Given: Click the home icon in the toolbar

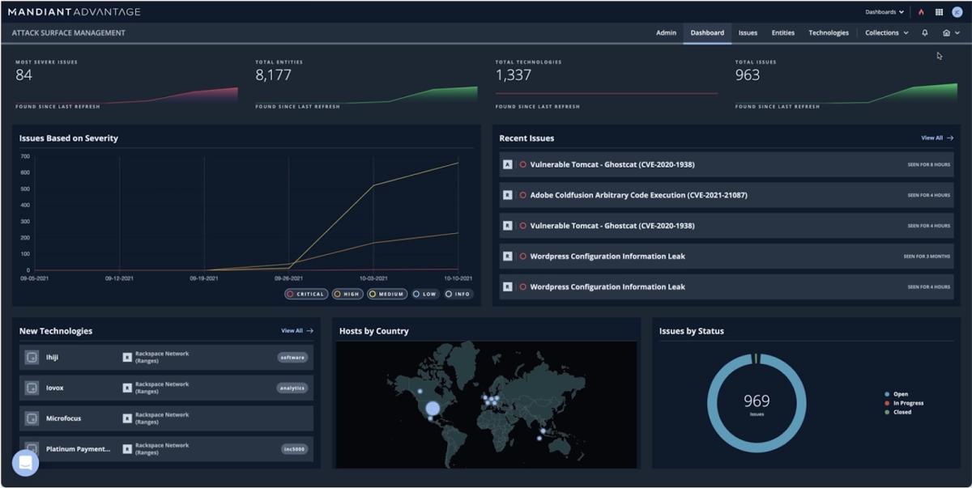Looking at the screenshot, I should (x=944, y=33).
